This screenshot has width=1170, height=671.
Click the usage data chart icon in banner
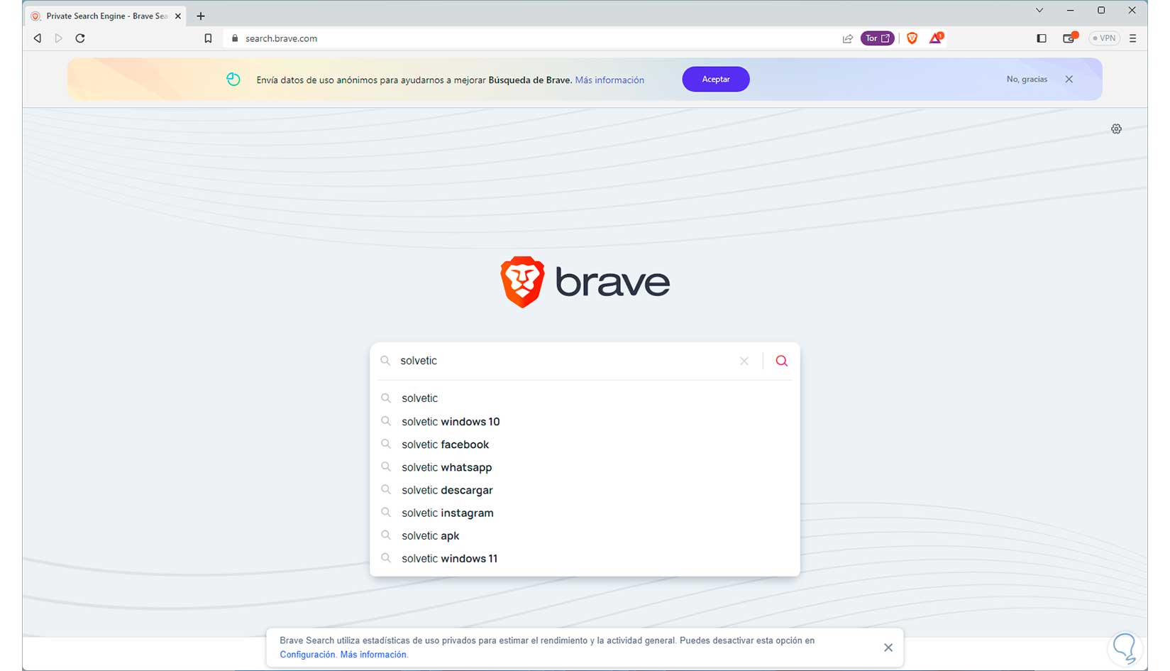click(x=233, y=80)
